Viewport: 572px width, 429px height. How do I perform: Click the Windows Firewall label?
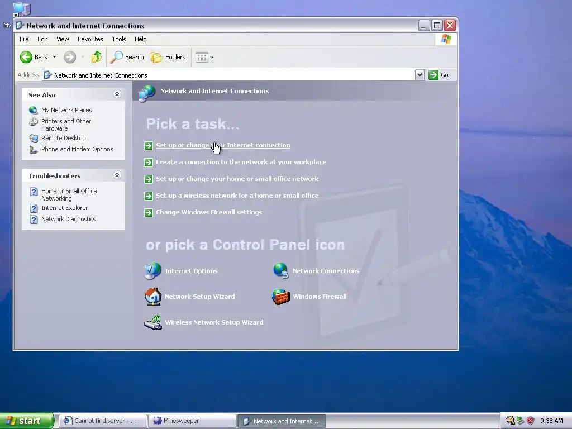pos(320,297)
